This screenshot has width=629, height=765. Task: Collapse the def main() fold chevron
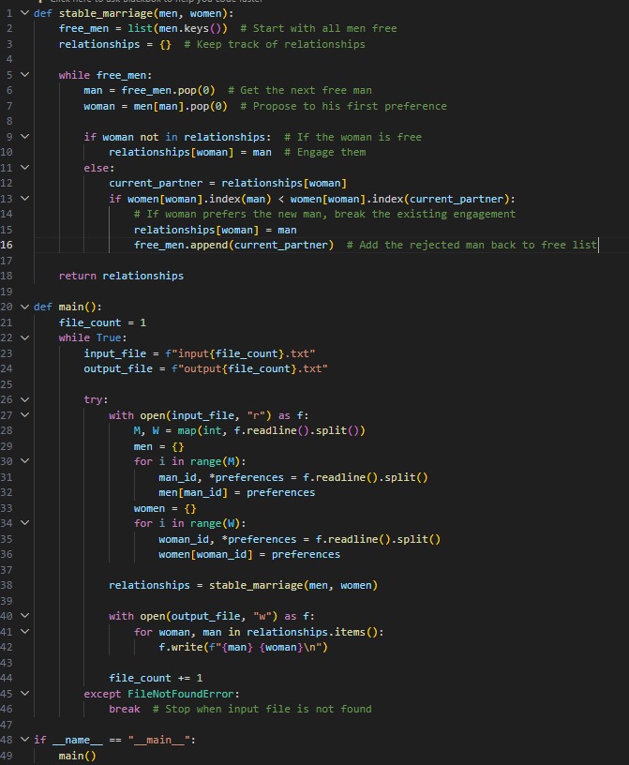(24, 307)
